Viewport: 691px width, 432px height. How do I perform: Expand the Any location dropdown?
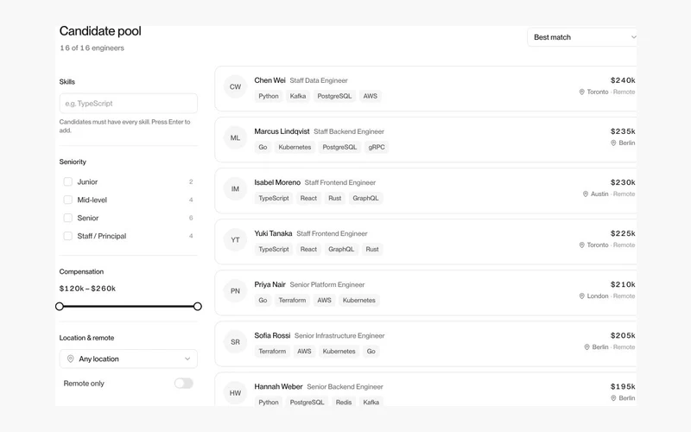click(128, 359)
